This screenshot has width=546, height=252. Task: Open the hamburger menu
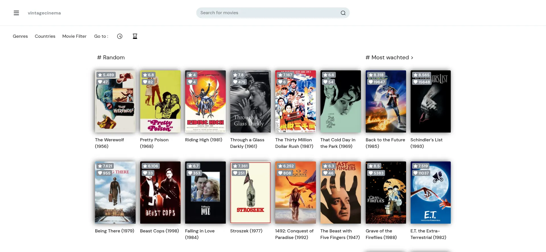[16, 13]
